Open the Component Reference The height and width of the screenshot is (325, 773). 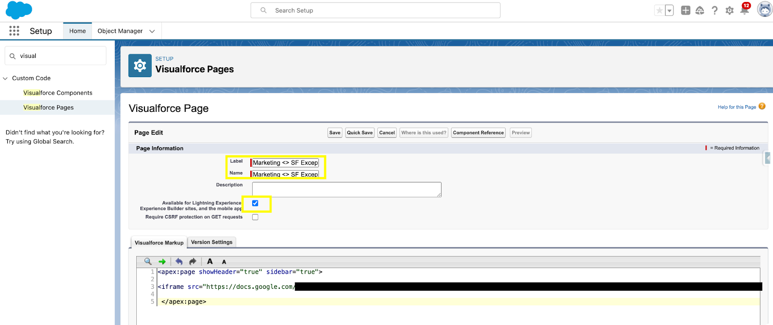point(478,133)
